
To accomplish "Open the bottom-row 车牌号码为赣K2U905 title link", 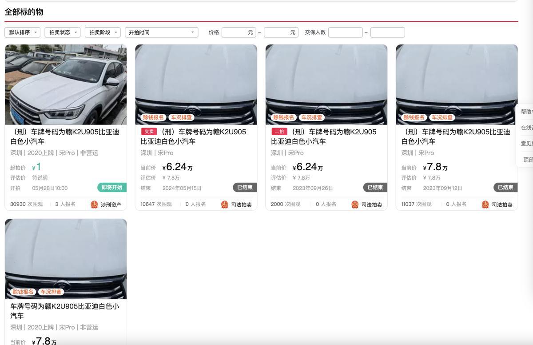I will 65,311.
